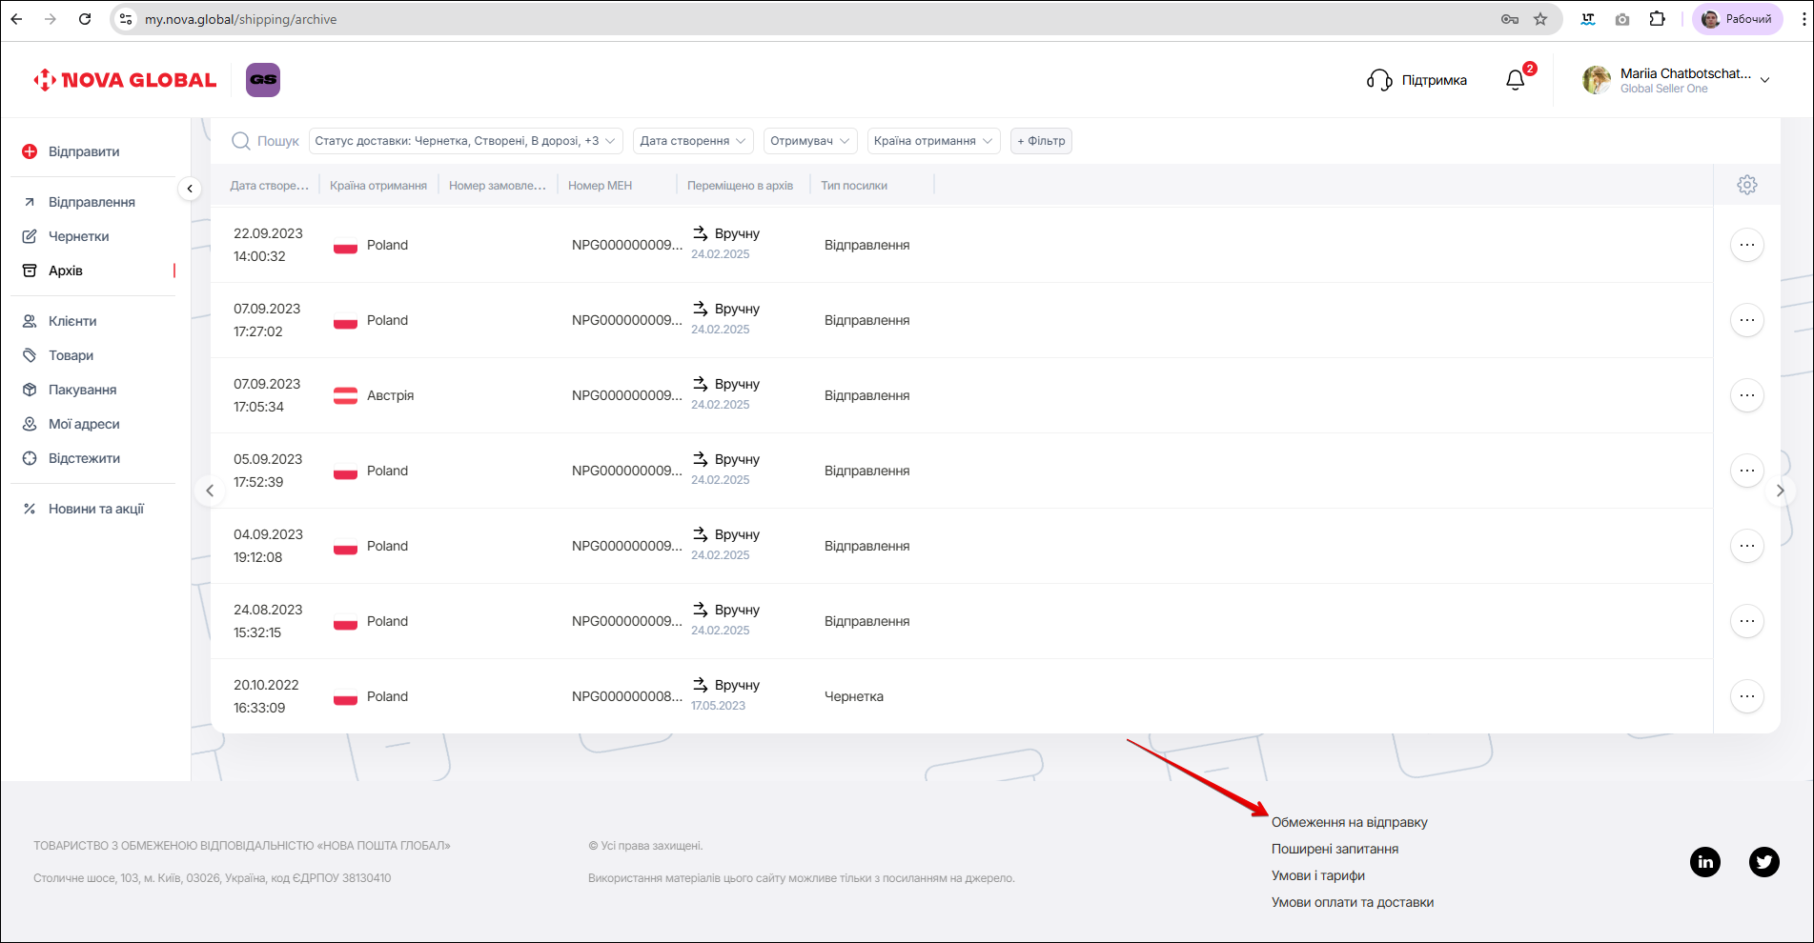Reload the page in the browser
This screenshot has height=943, width=1814.
click(x=85, y=19)
